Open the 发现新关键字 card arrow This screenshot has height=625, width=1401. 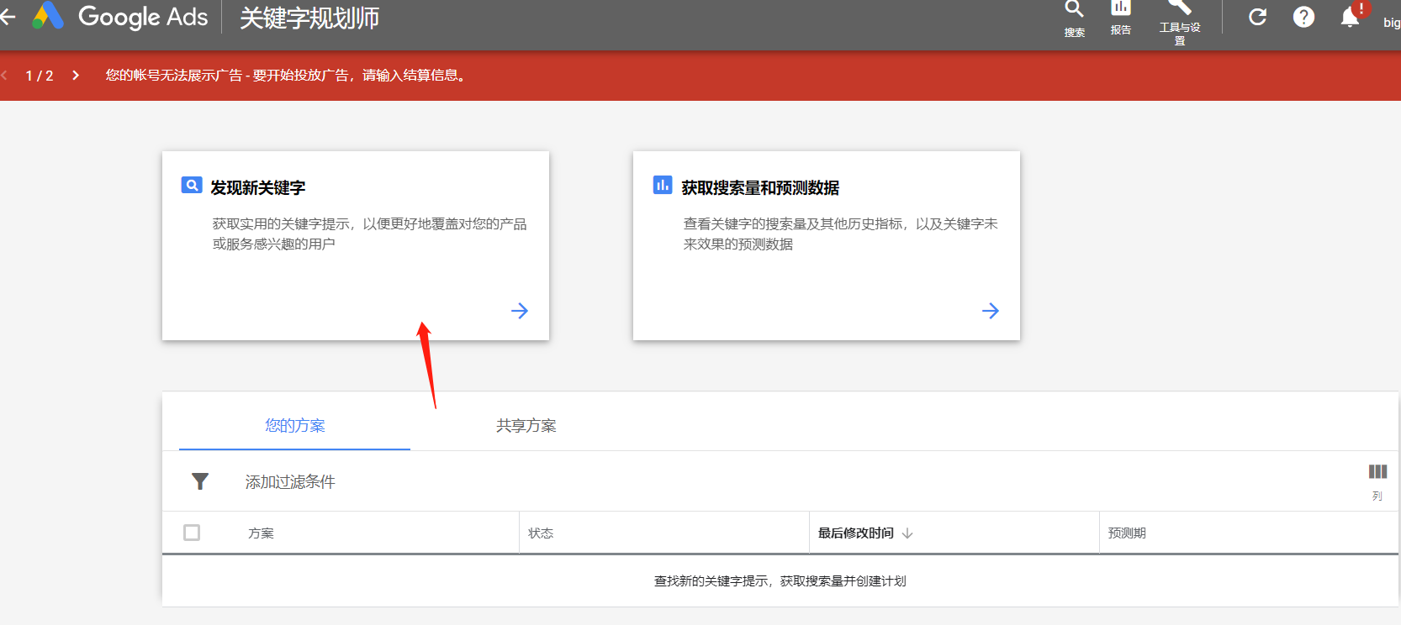click(520, 311)
